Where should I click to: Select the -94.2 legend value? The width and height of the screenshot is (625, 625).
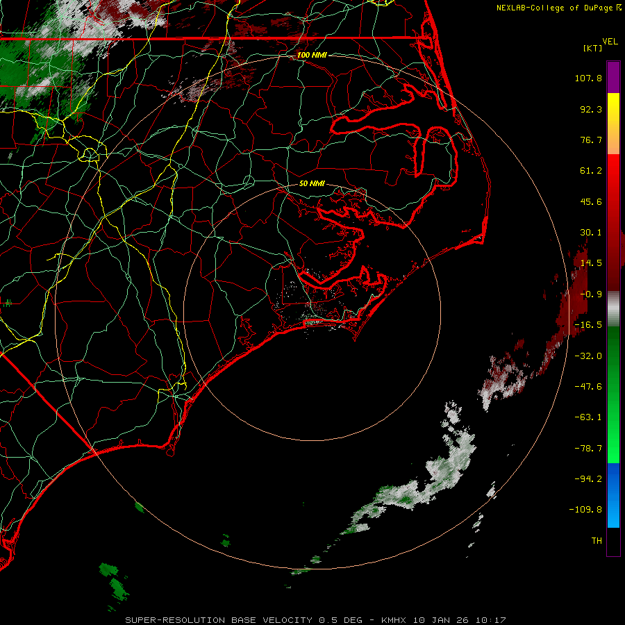(588, 479)
